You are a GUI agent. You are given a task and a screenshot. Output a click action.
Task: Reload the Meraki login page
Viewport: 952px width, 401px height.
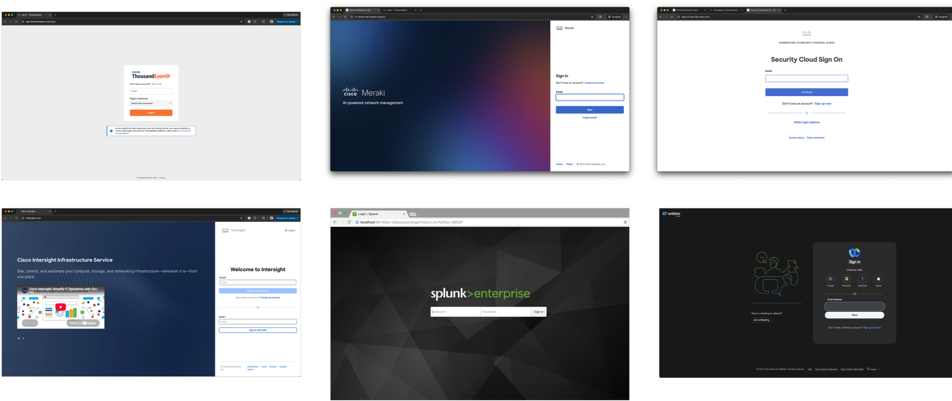[345, 17]
